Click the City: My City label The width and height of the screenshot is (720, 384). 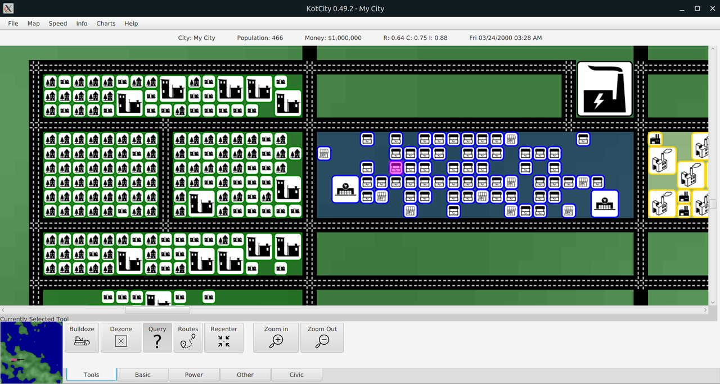point(196,38)
